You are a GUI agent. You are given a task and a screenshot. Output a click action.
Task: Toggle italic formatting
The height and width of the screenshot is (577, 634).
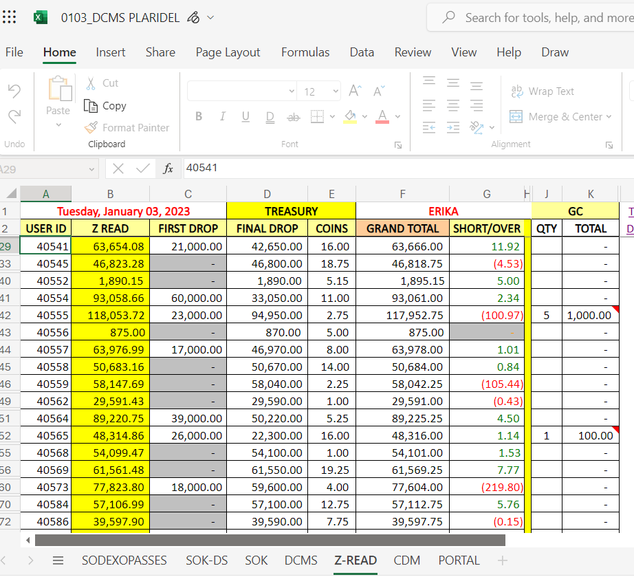pos(222,116)
